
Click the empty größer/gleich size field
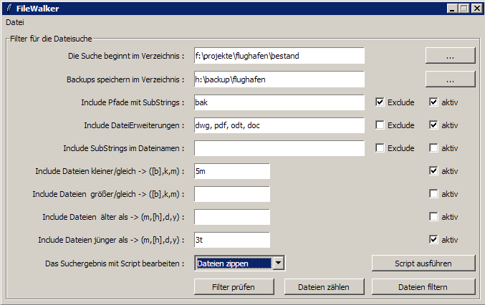(x=232, y=194)
